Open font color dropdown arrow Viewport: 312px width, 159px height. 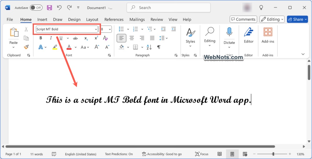pos(76,47)
